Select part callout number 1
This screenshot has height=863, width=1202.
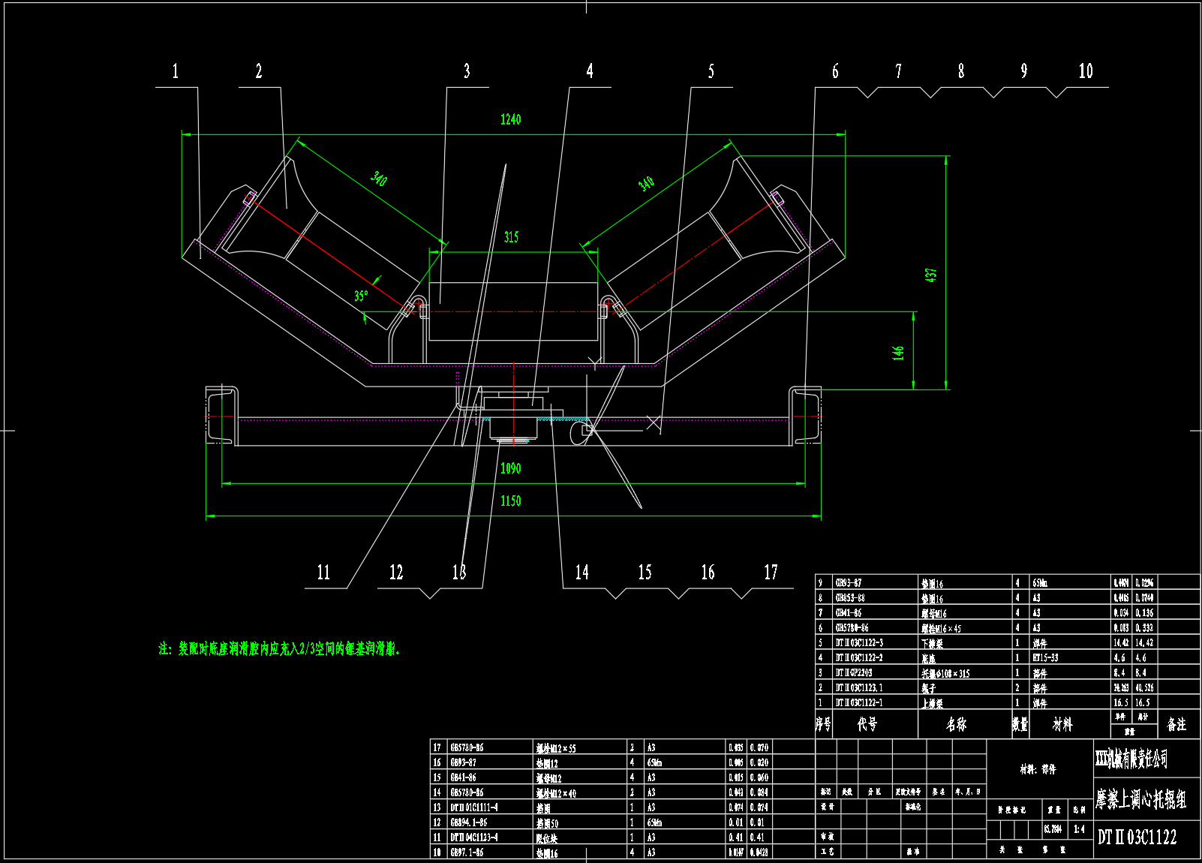click(176, 72)
